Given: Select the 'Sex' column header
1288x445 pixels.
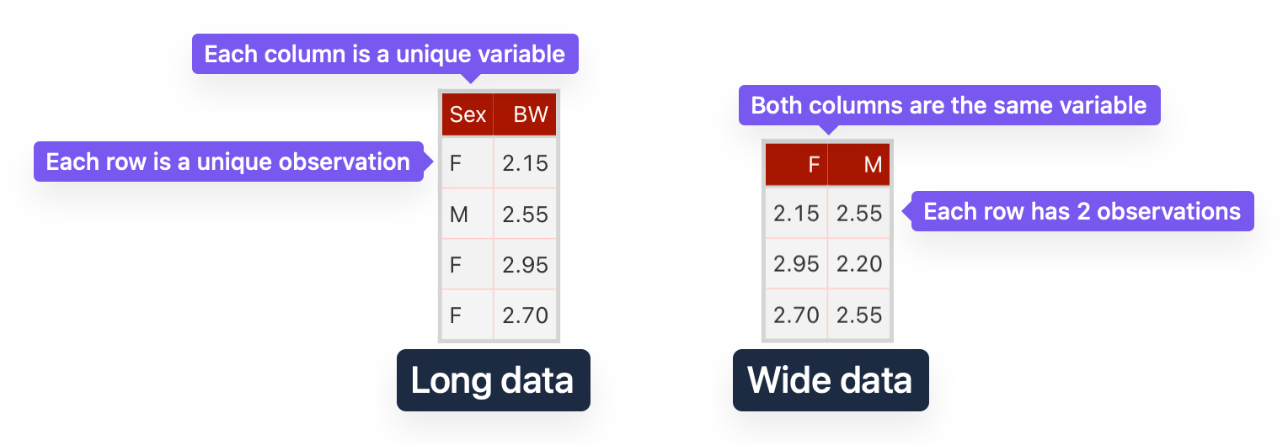Looking at the screenshot, I should pyautogui.click(x=468, y=114).
